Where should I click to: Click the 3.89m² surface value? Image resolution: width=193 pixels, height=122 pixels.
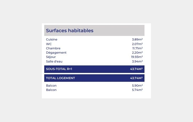click(137, 39)
